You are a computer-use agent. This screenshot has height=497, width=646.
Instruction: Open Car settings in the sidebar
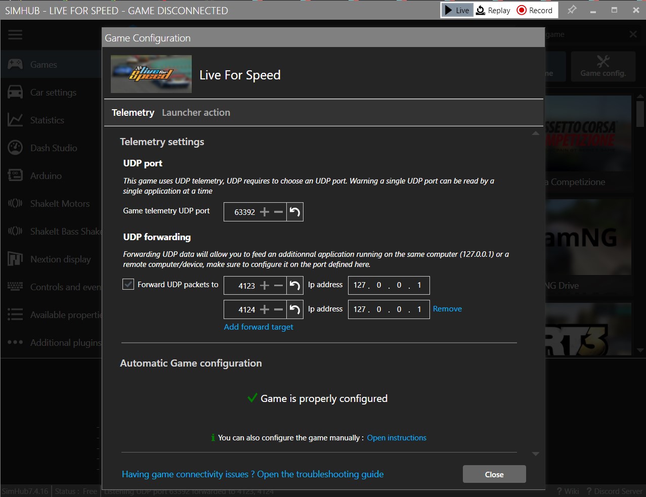click(51, 92)
